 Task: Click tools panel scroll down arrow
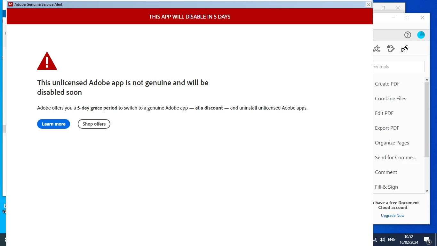pos(427,191)
